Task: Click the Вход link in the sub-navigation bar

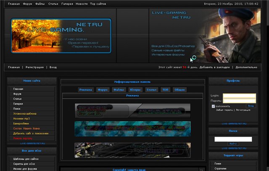Action: [53, 67]
